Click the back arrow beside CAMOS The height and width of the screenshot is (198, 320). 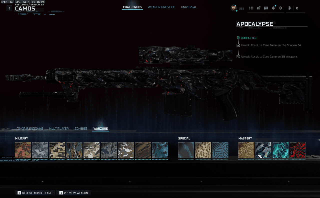click(9, 8)
